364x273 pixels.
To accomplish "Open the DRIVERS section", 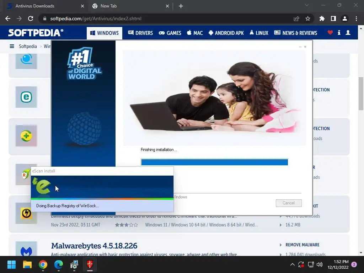I will pos(140,33).
